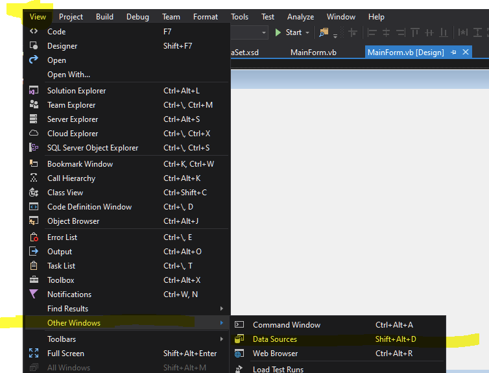Screen dimensions: 489x373
Task: Click the Designer item icon
Action: [x=34, y=46]
